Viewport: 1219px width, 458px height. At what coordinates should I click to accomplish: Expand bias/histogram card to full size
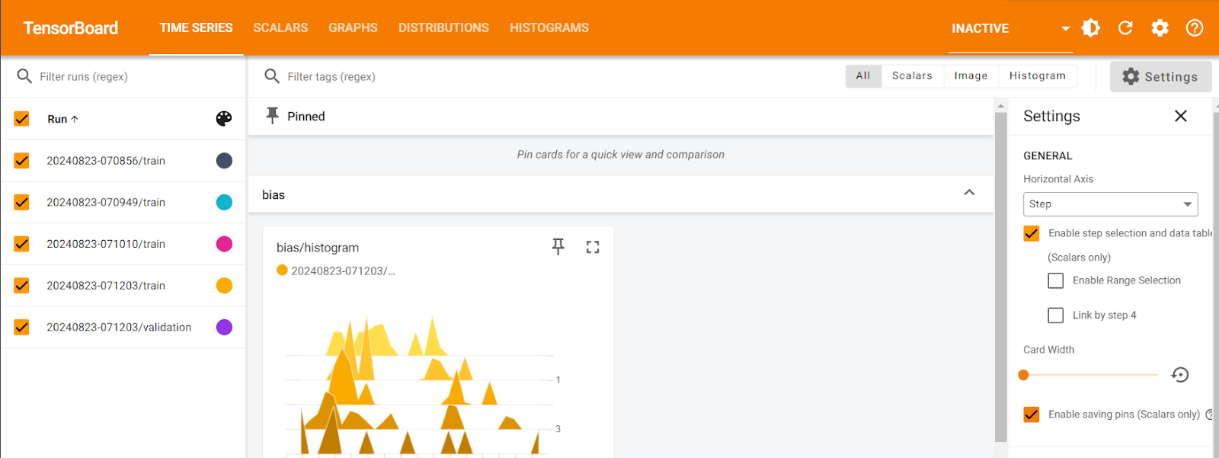[593, 247]
